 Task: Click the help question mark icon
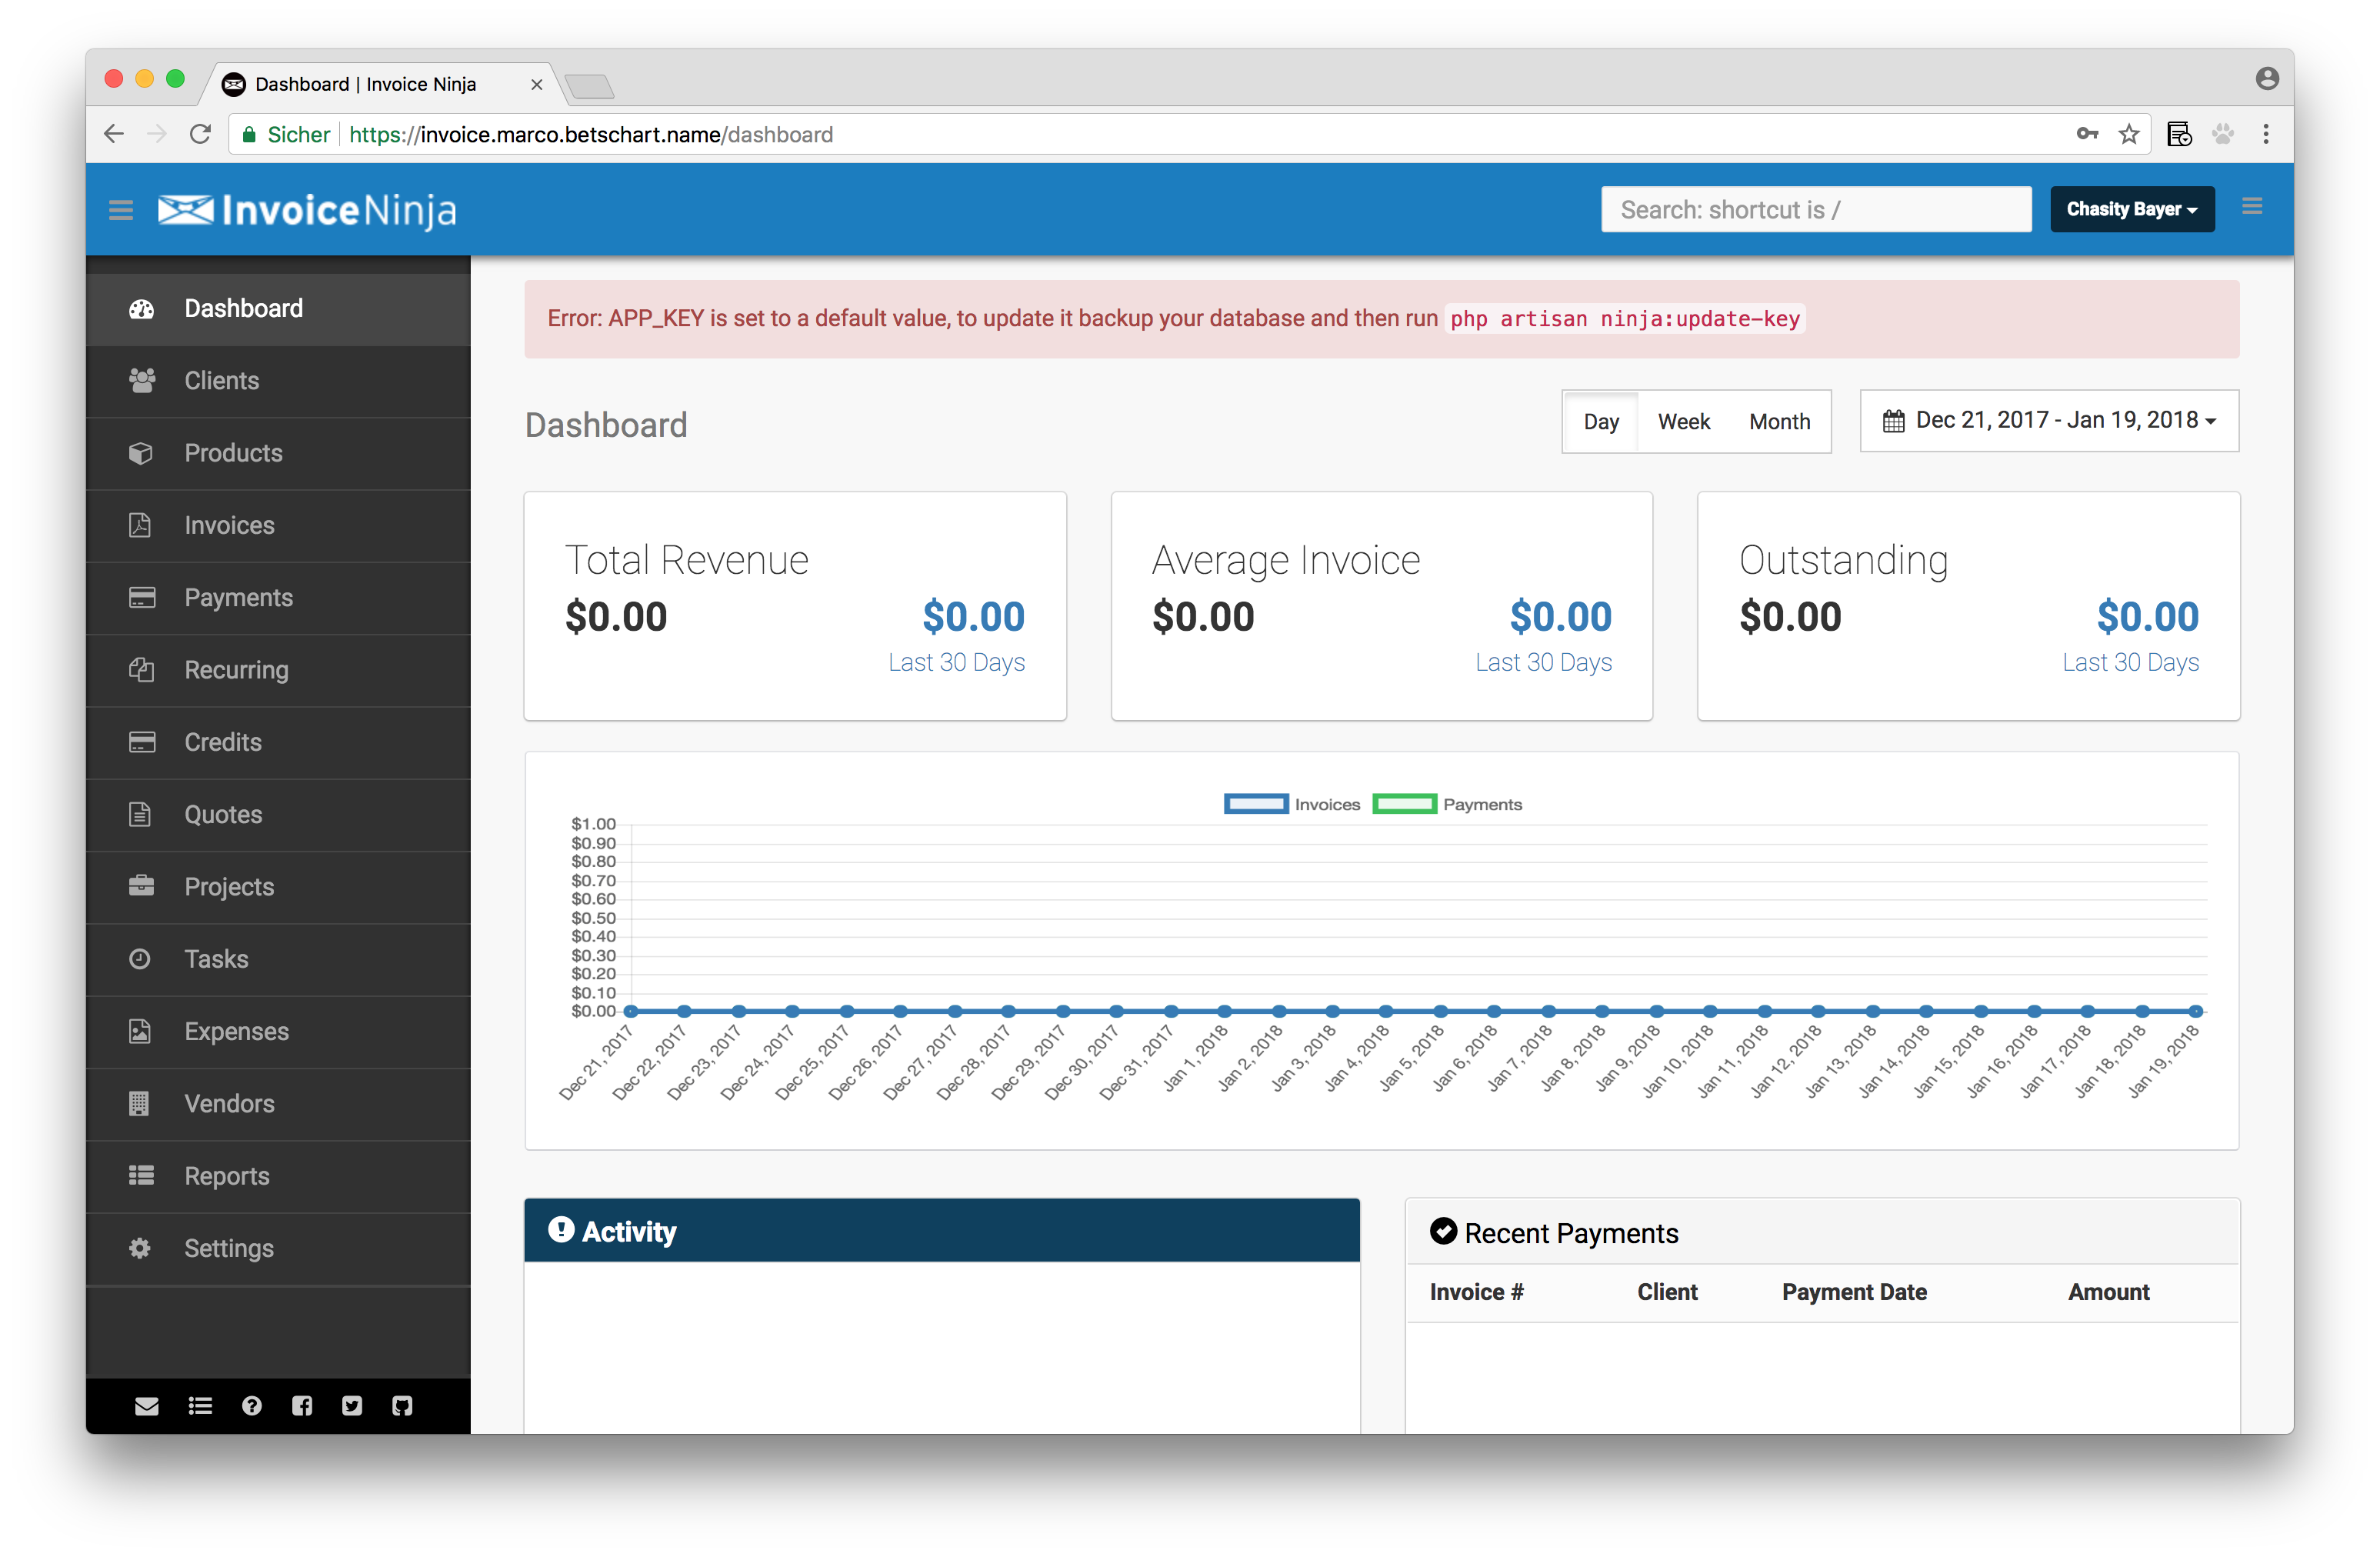pos(252,1406)
